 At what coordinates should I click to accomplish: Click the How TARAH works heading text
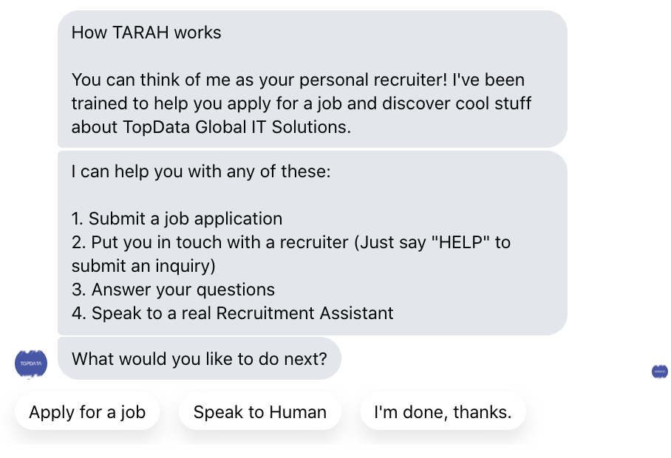click(146, 33)
